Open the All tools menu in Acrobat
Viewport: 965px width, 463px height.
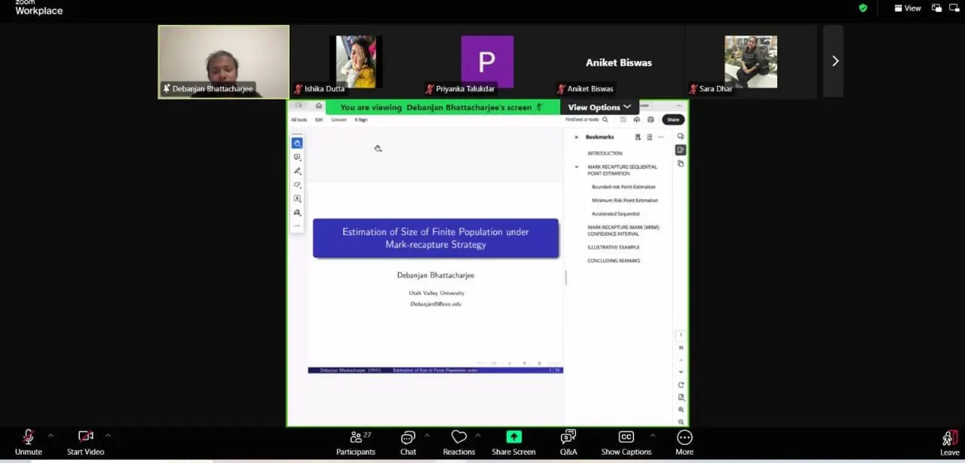[299, 120]
